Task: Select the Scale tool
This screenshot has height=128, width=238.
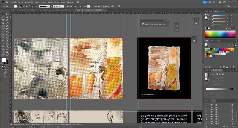Action: [x=7, y=32]
